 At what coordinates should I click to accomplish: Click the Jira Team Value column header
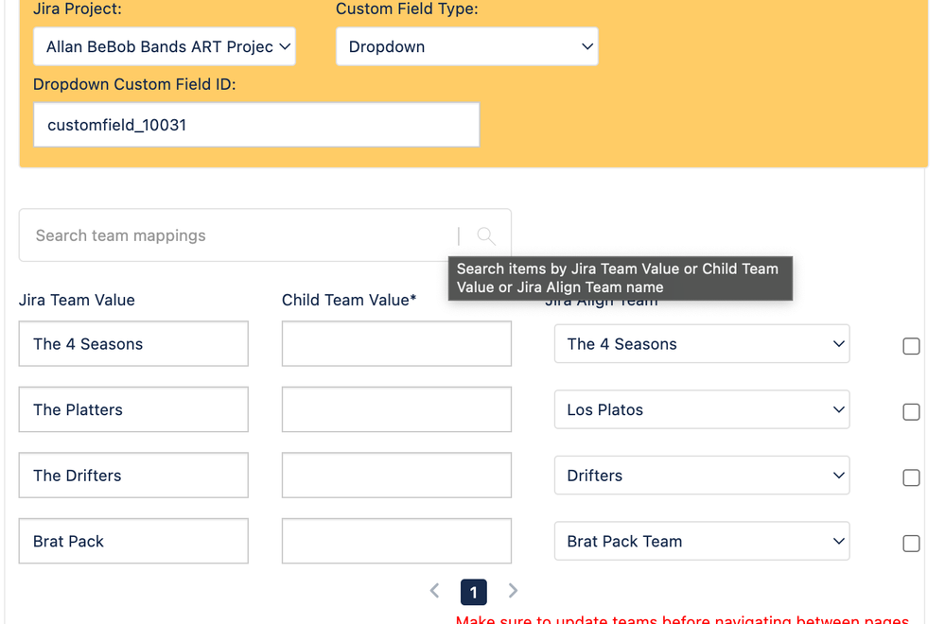click(x=78, y=300)
